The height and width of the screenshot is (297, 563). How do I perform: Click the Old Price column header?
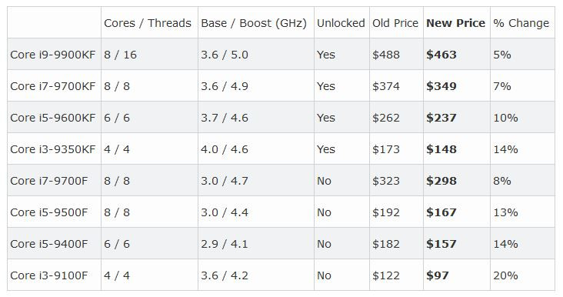coord(395,23)
